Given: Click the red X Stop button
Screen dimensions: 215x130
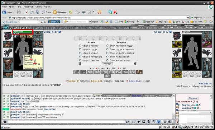Looking at the screenshot, I should coord(27,12).
